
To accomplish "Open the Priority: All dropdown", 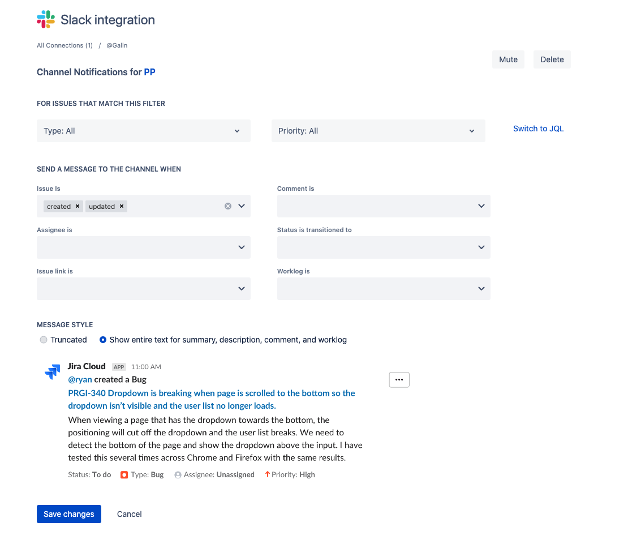I will (x=378, y=131).
